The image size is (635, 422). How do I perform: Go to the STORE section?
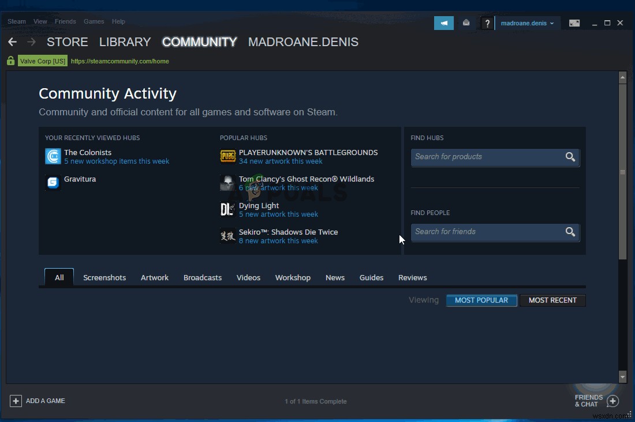click(x=67, y=42)
